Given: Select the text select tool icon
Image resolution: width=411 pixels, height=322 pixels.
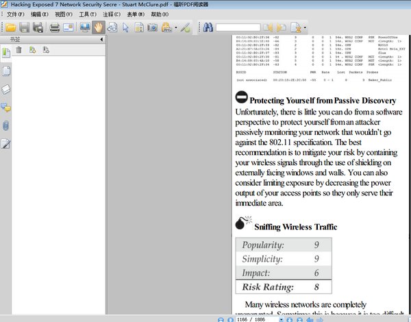Looking at the screenshot, I should point(139,27).
